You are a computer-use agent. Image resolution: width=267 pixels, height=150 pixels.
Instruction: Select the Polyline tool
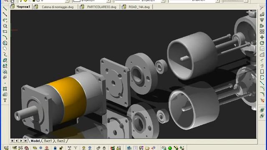click(x=5, y=20)
